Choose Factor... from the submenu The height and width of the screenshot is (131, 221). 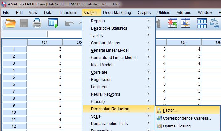188,110
